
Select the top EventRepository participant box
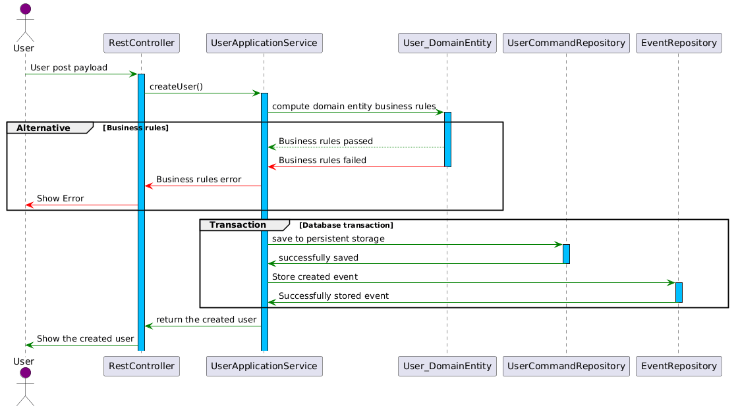(x=679, y=43)
